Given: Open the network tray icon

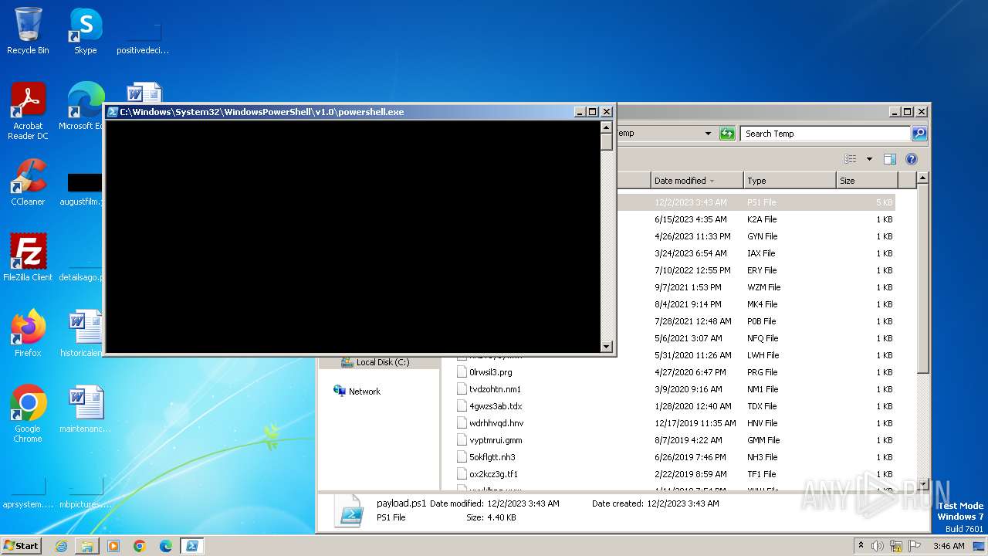Looking at the screenshot, I should click(x=895, y=546).
